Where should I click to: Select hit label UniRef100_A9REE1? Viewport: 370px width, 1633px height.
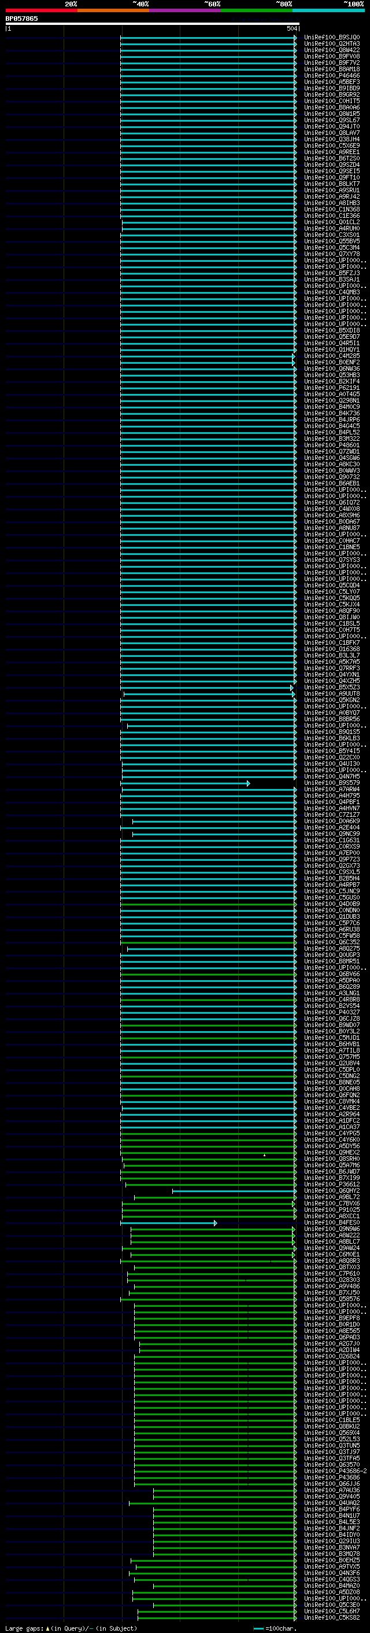[331, 152]
